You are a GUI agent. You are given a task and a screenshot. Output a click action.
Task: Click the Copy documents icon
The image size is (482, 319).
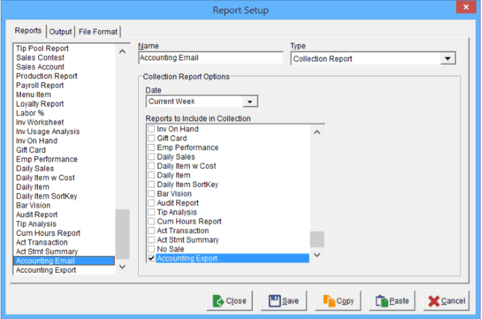click(329, 301)
